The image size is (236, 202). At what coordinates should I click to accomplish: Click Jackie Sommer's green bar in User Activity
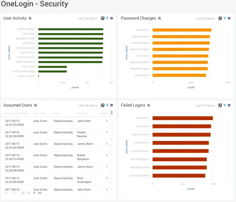[70, 29]
